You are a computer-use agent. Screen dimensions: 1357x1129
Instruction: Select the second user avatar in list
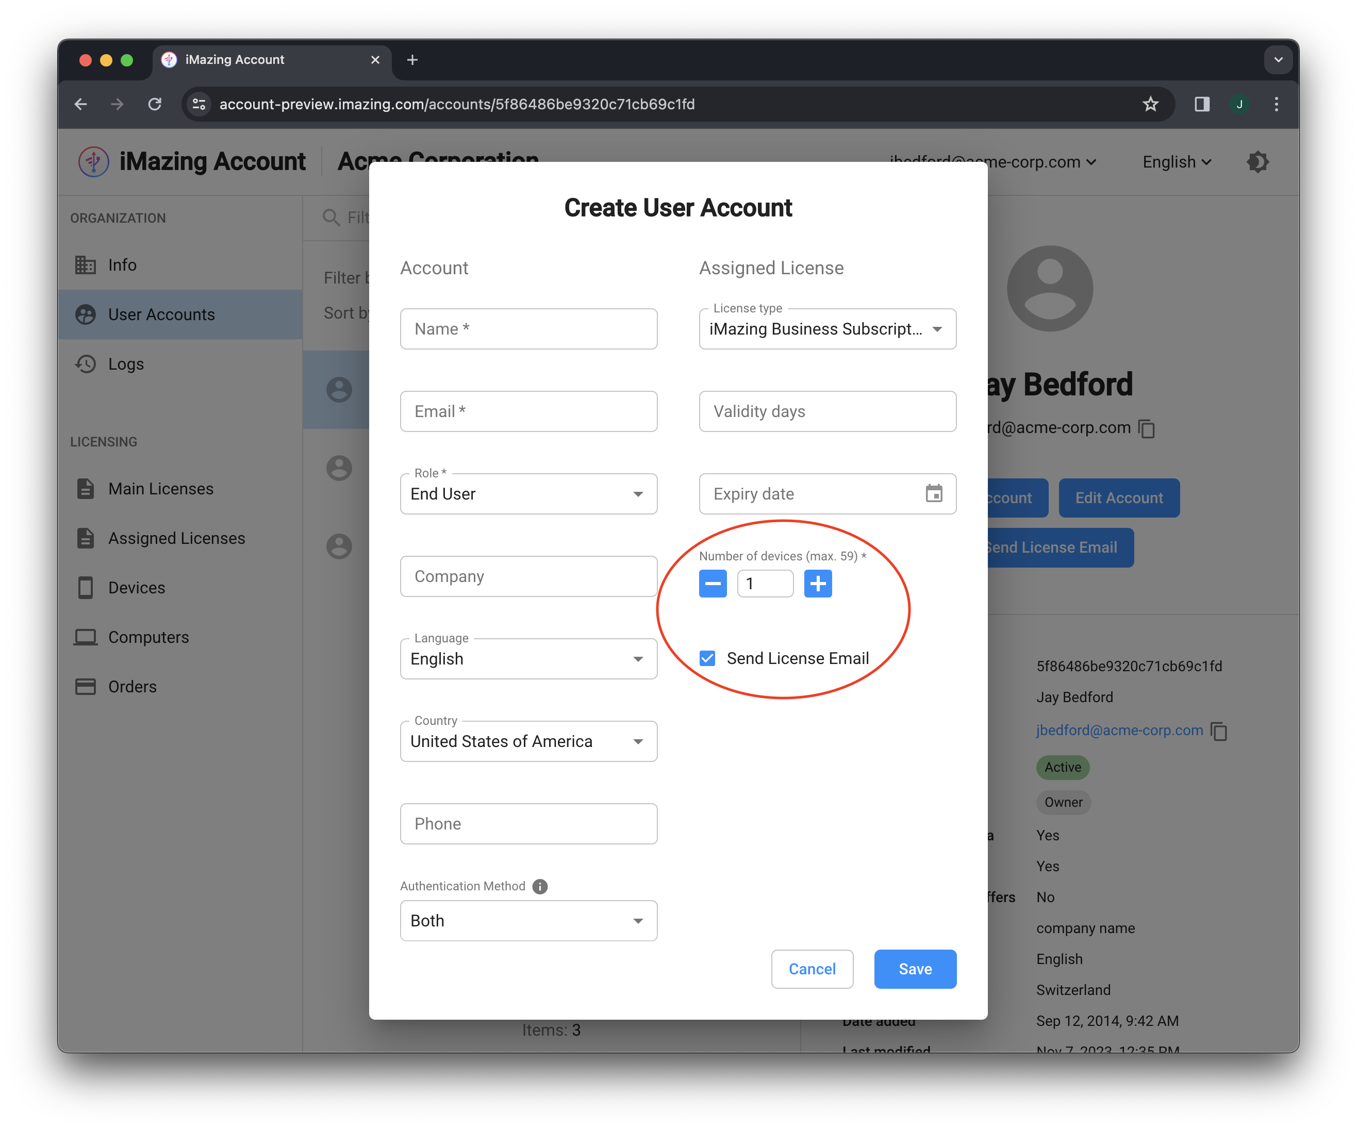pyautogui.click(x=339, y=468)
